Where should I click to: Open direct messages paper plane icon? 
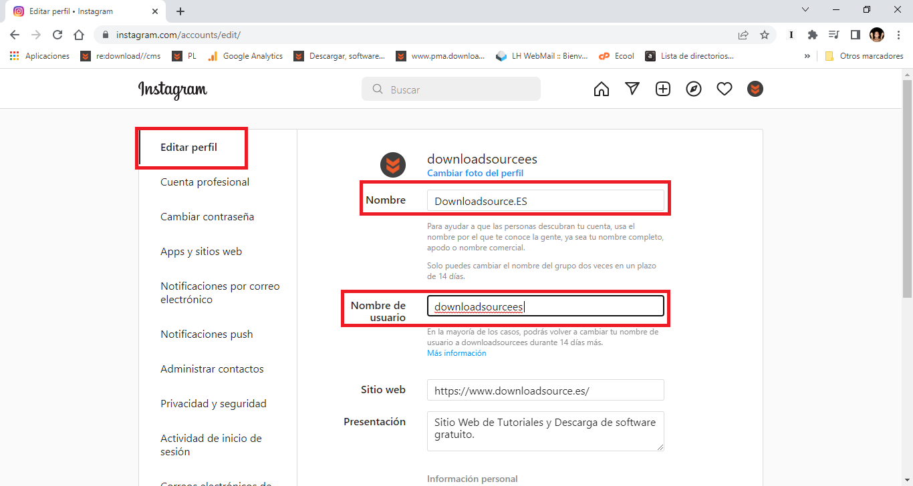(632, 89)
